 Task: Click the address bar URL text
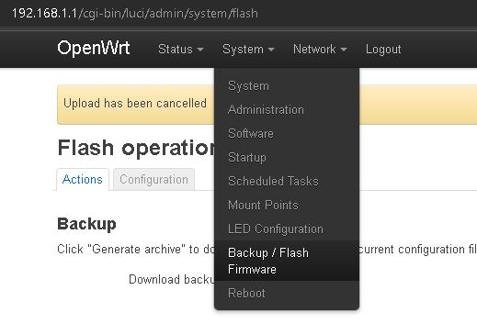[135, 14]
